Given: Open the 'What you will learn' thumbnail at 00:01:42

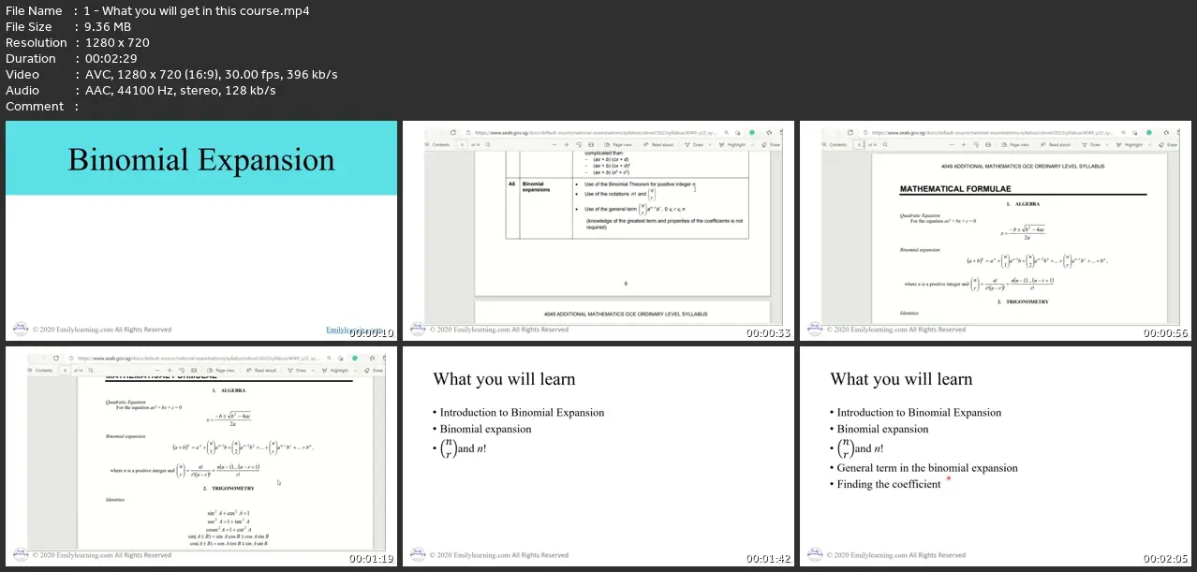Looking at the screenshot, I should [598, 457].
